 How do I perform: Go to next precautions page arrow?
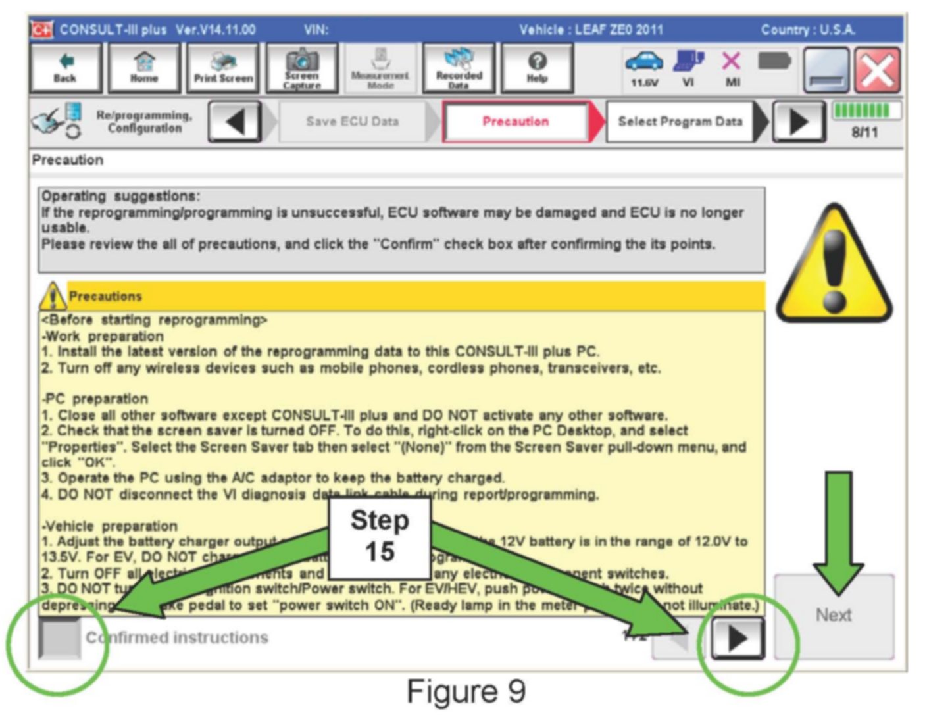[738, 638]
